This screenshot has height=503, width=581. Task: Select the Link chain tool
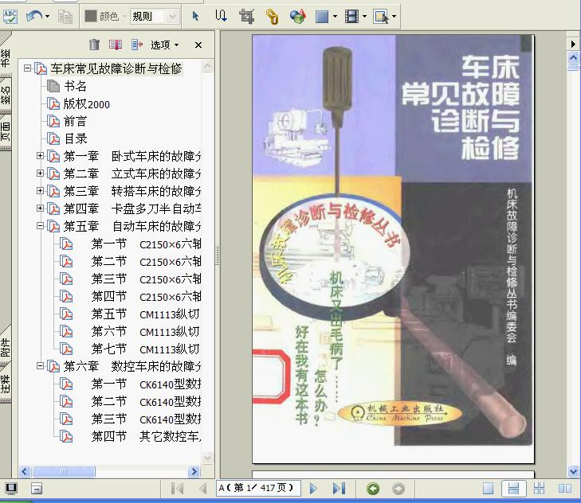[x=272, y=17]
